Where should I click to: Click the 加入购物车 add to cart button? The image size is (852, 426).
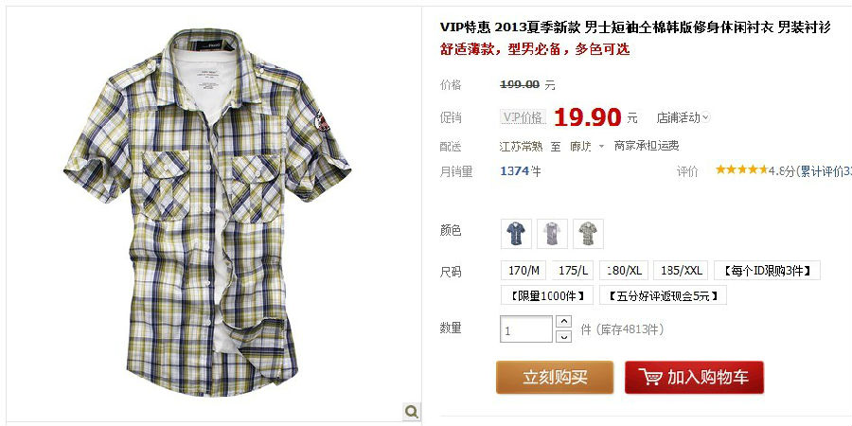(695, 378)
